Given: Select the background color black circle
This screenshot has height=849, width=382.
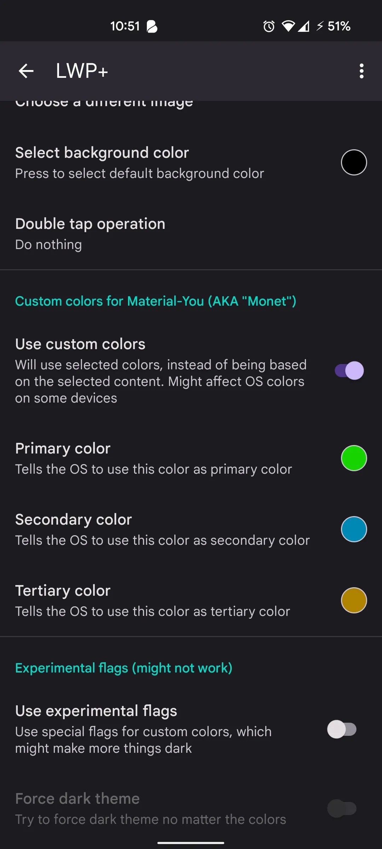Looking at the screenshot, I should (353, 162).
